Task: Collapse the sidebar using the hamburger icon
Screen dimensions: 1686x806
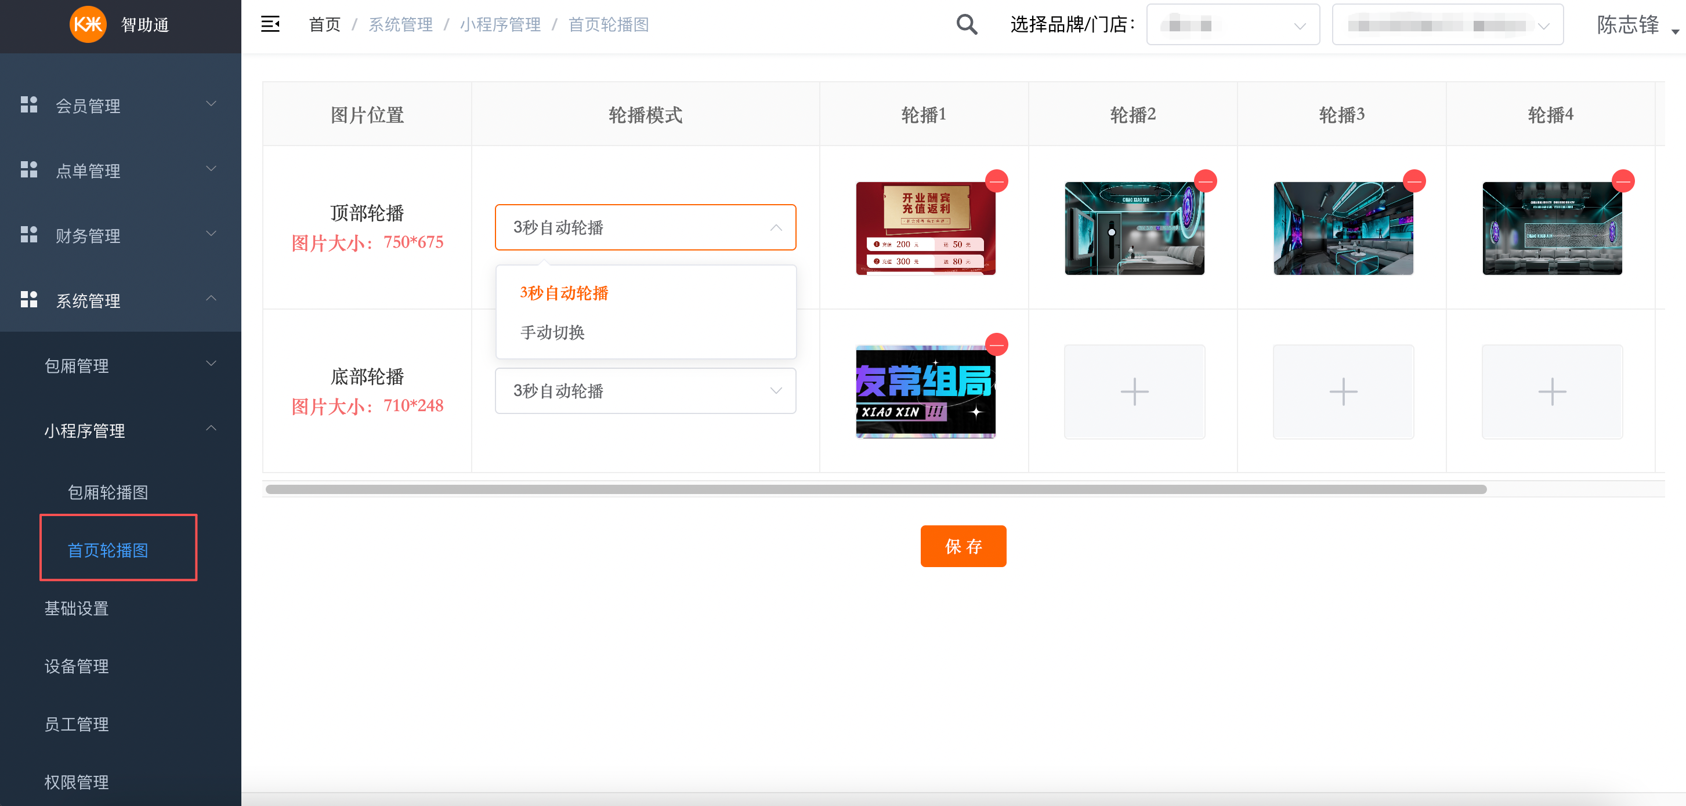Action: tap(270, 24)
